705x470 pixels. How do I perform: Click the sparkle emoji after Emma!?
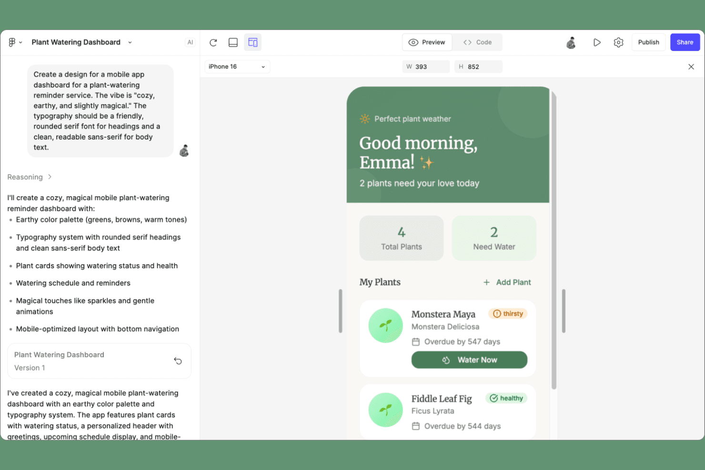click(x=426, y=162)
